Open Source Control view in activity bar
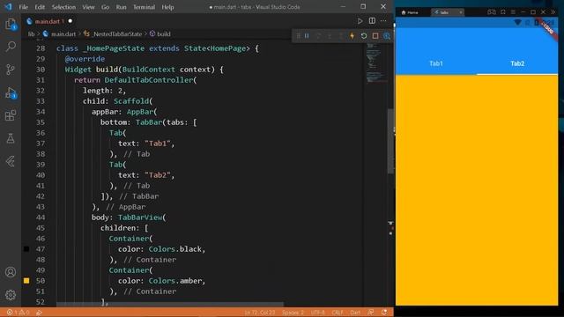The image size is (564, 317). [11, 70]
